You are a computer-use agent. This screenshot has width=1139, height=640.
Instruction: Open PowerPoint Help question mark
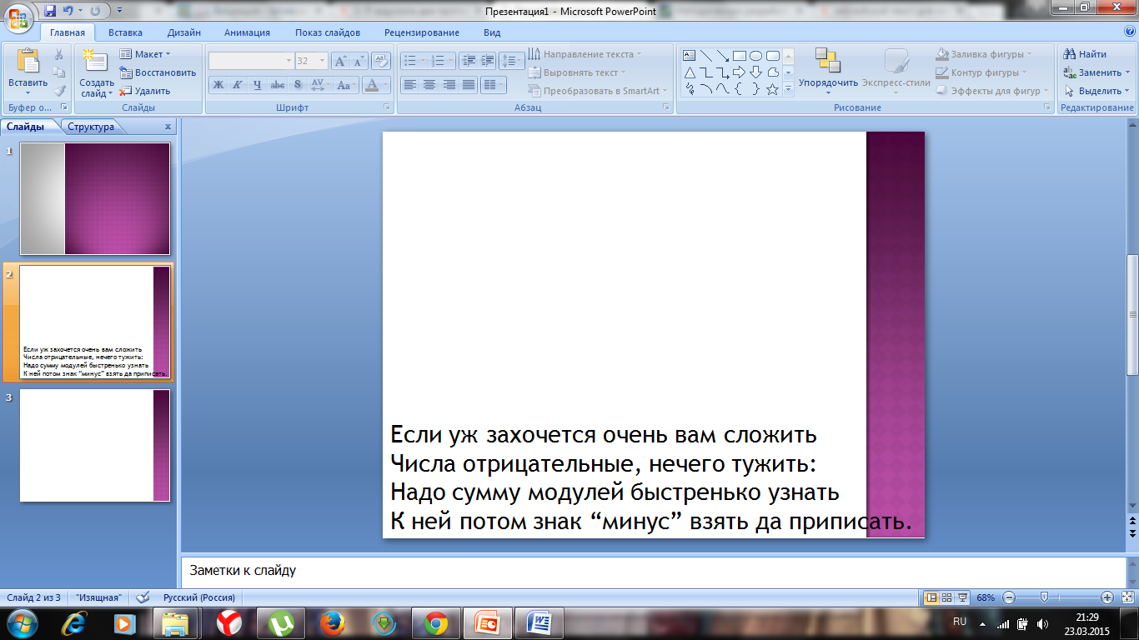coord(1129,32)
